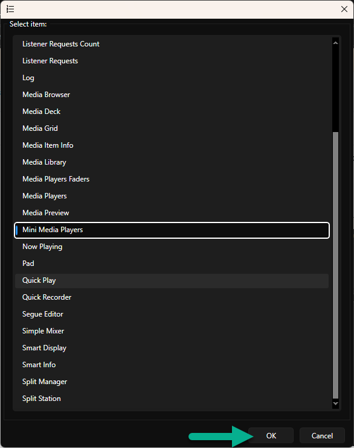354x448 pixels.
Task: Confirm selection with OK button
Action: click(271, 435)
